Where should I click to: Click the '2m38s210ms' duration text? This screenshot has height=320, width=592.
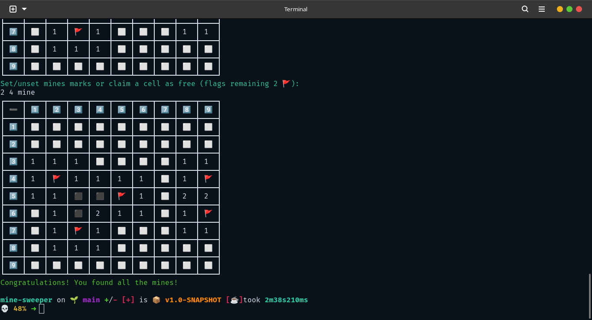pos(286,300)
